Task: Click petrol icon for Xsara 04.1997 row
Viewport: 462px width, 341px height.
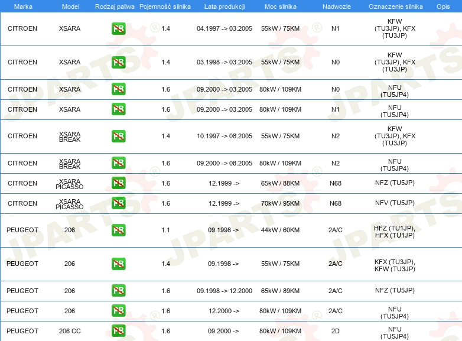Action: click(x=118, y=28)
